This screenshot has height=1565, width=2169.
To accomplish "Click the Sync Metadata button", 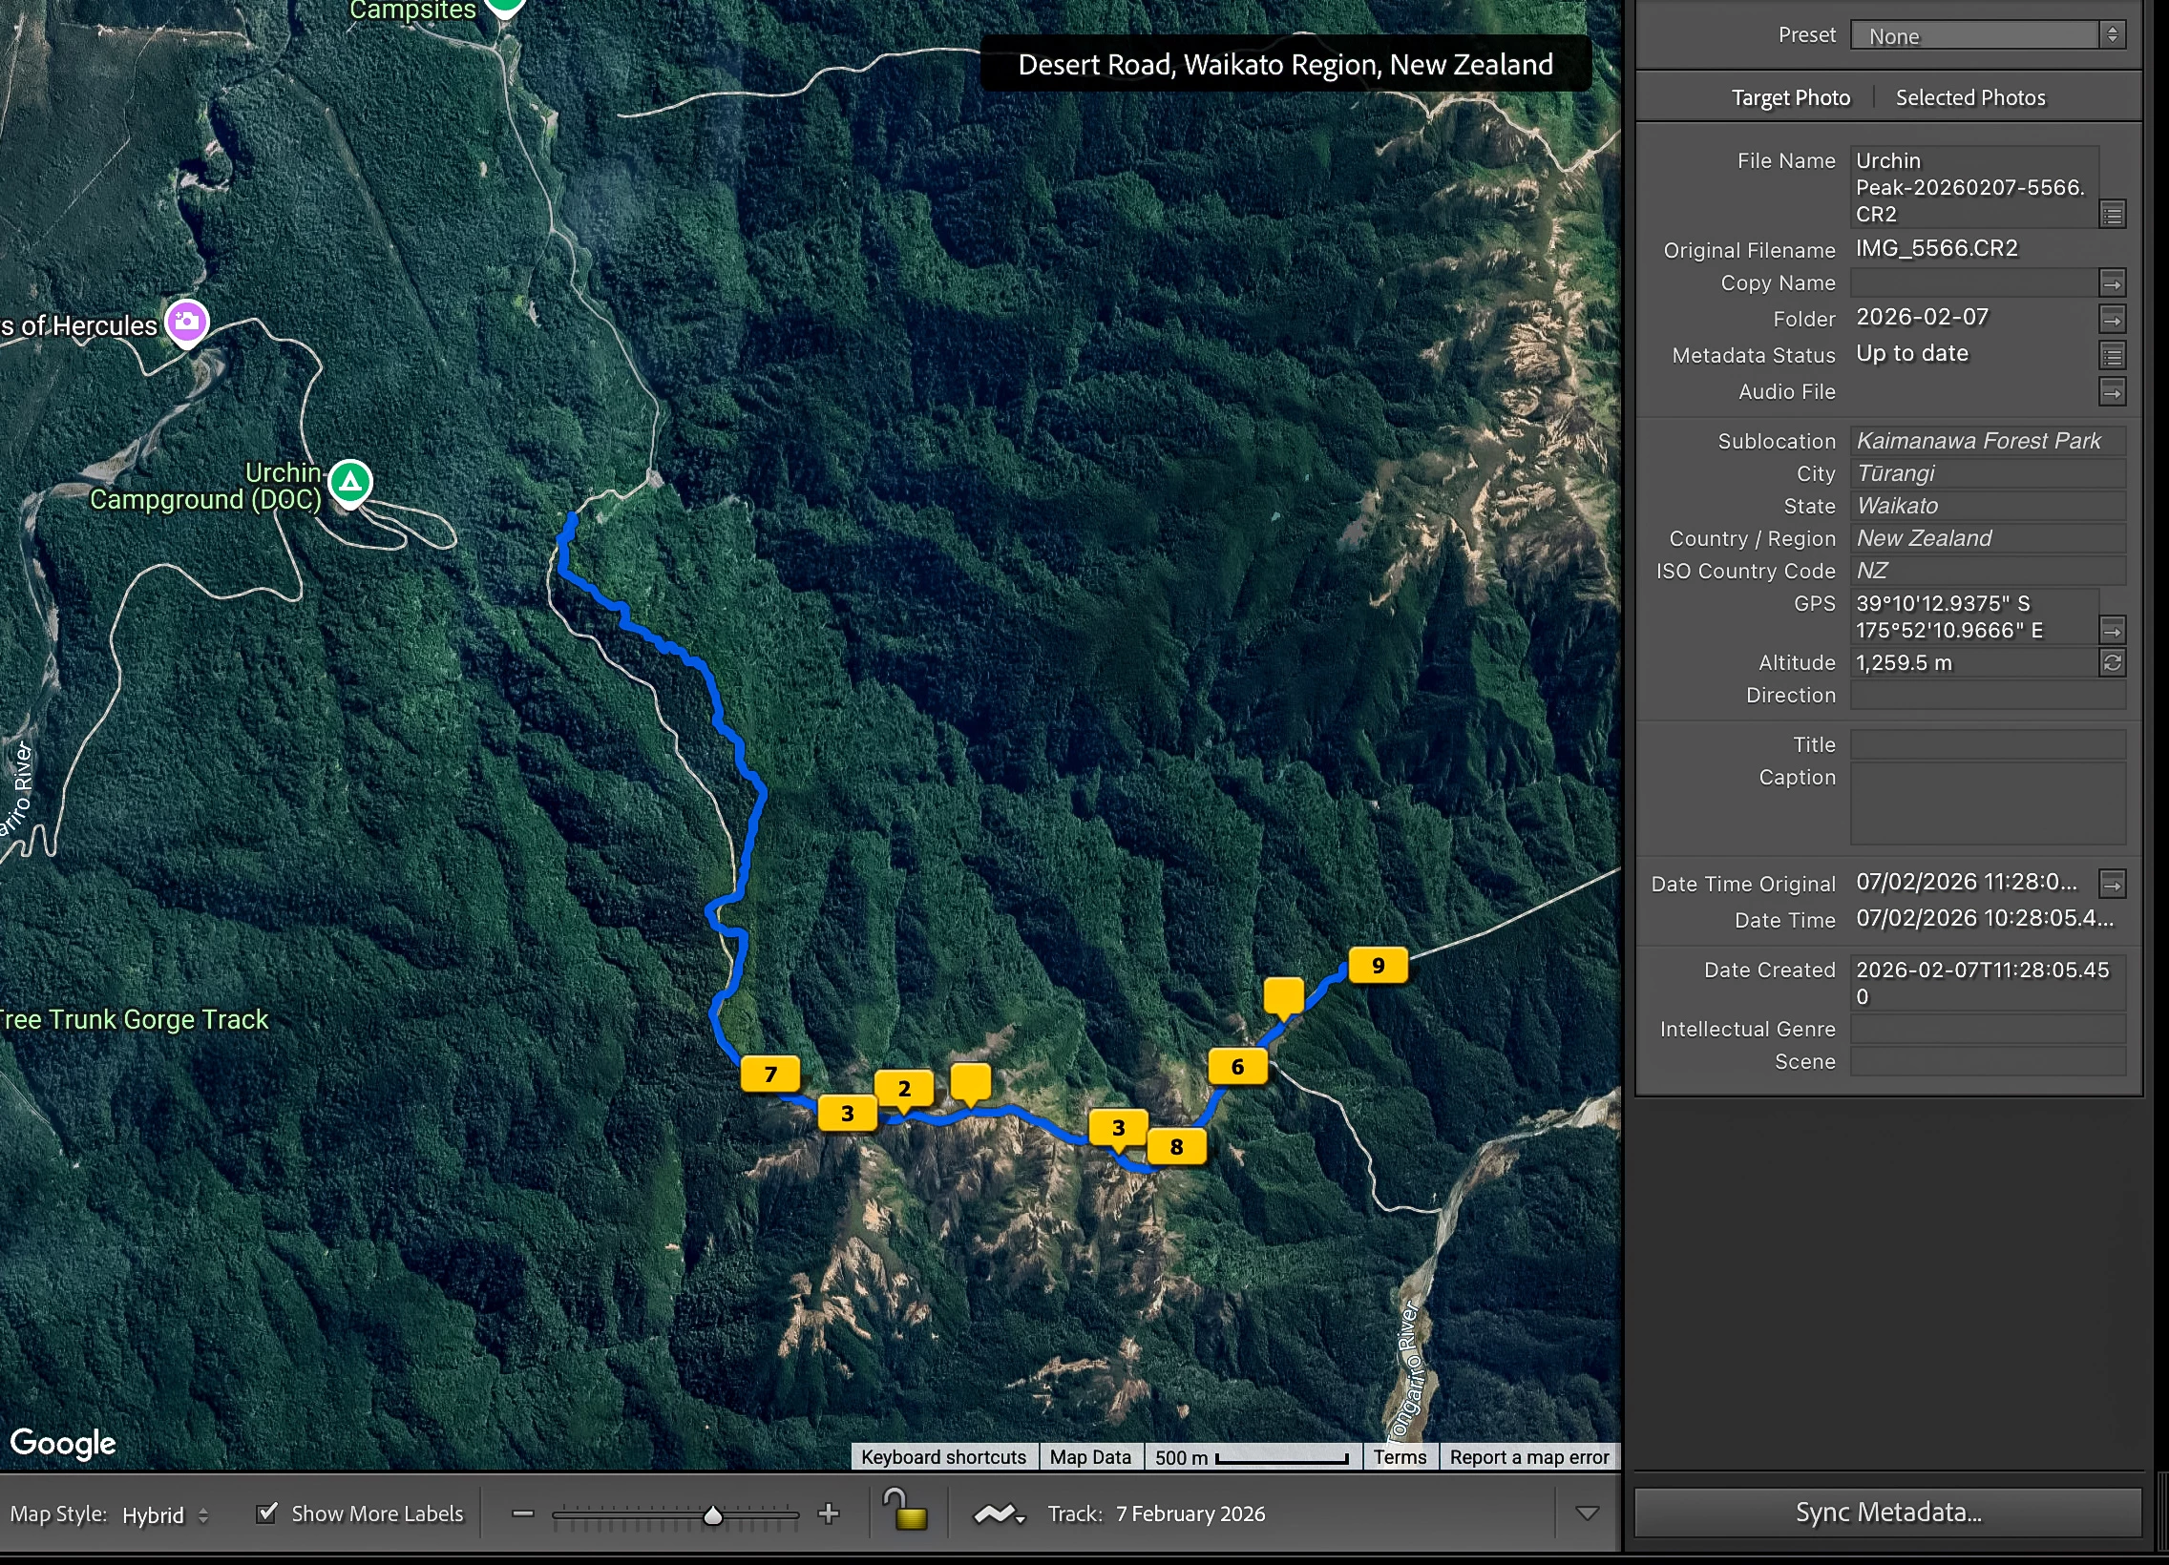I will [1887, 1513].
